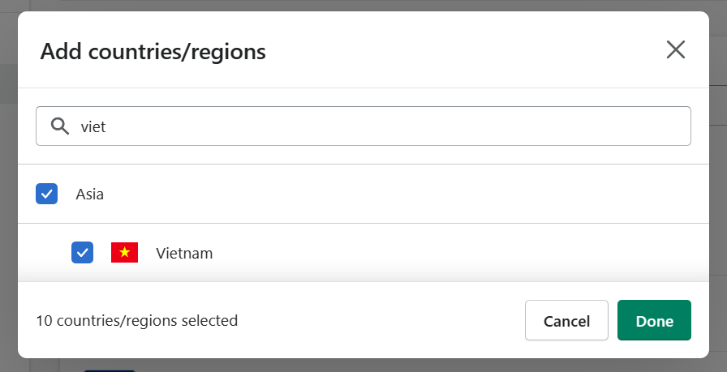Click the 10 countries/regions selected text
This screenshot has width=727, height=372.
coord(137,320)
